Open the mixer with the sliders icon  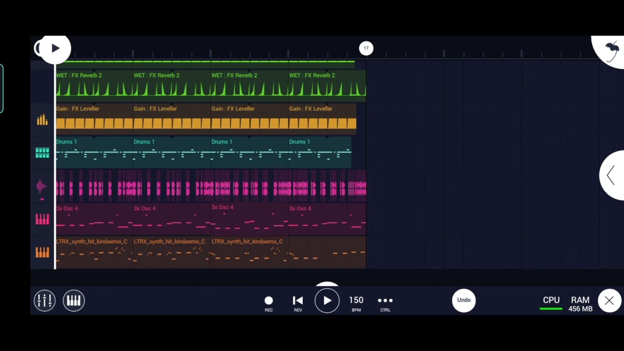pyautogui.click(x=44, y=300)
